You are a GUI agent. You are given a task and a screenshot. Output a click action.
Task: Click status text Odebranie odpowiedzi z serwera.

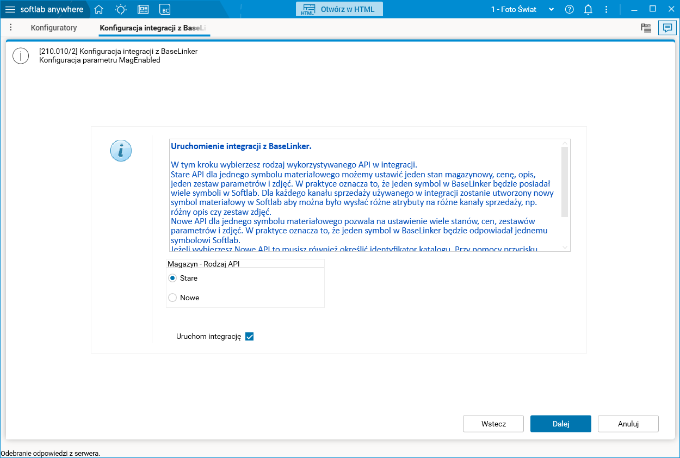point(50,453)
